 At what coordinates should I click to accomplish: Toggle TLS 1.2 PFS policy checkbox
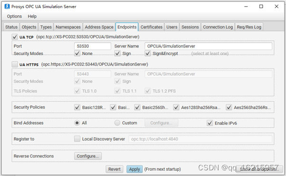pos(148,91)
